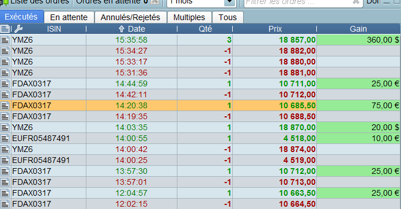Click price cell '10 711,00'
This screenshot has height=209, width=401.
275,83
